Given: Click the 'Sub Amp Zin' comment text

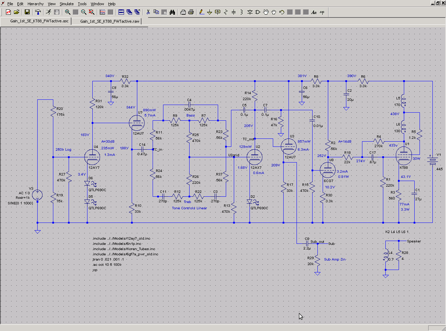Looking at the screenshot, I should click(x=335, y=259).
